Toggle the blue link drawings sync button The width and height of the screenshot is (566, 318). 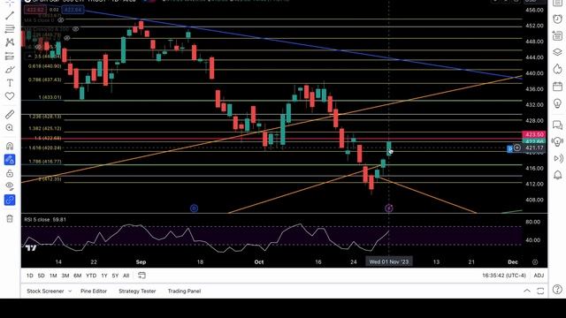pyautogui.click(x=10, y=200)
